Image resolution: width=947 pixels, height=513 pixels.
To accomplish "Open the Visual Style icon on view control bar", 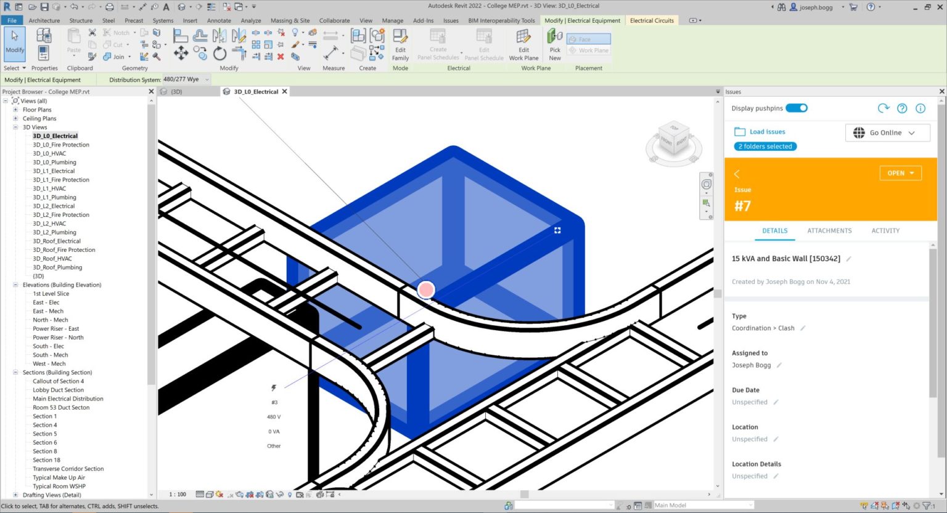I will coord(210,494).
